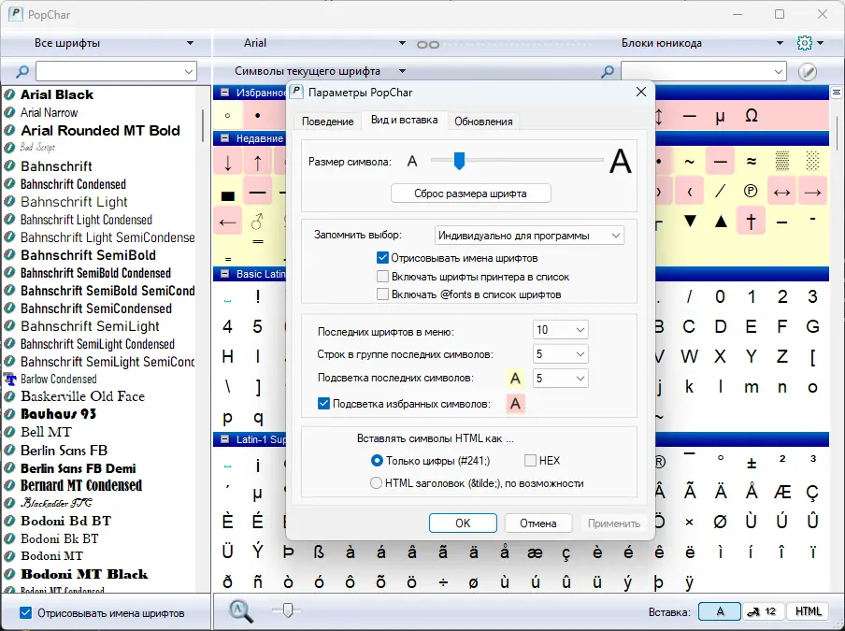Open Строк в группе последних символов dropdown

tap(561, 354)
